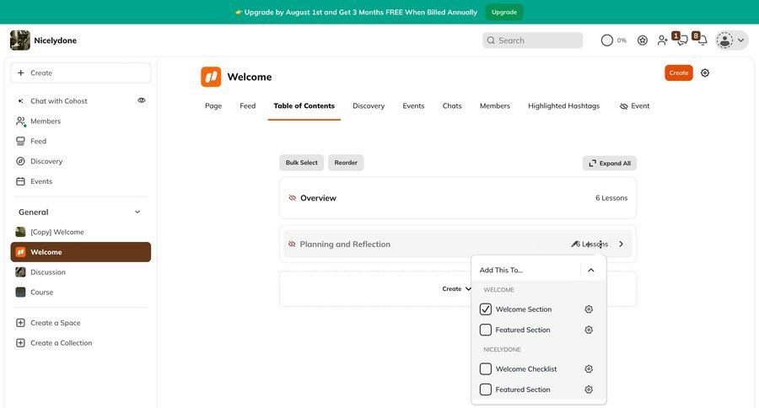Switch to the Discovery tab

[x=369, y=105]
